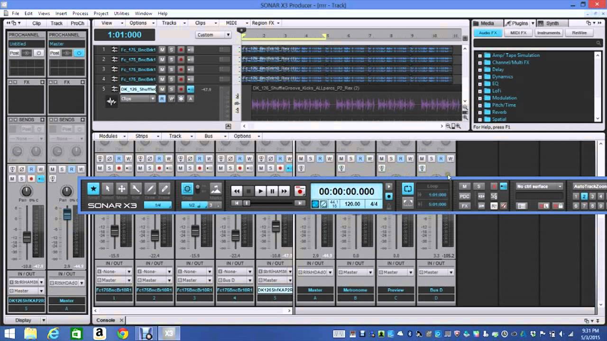The image size is (607, 341).
Task: Disable input echo on track 5
Action: (x=190, y=89)
